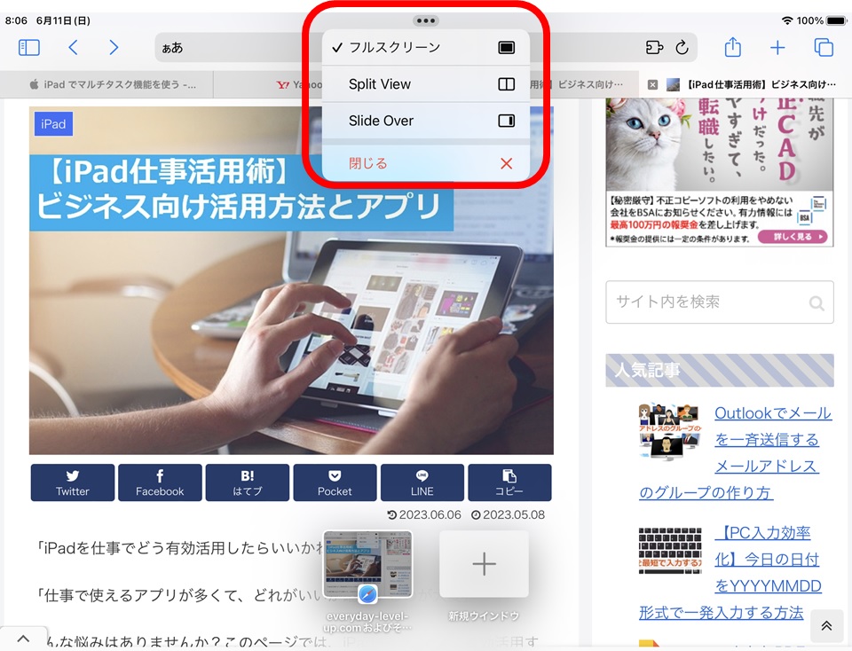The image size is (852, 651).
Task: Bookmark with はてブ button
Action: (x=248, y=482)
